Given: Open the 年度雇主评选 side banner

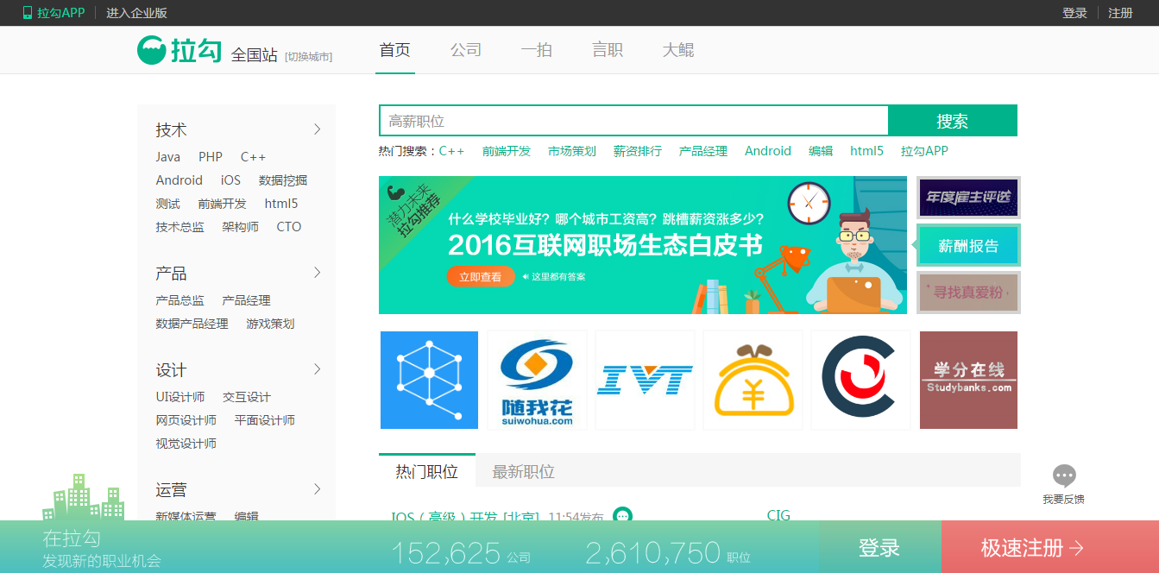Looking at the screenshot, I should (x=968, y=198).
